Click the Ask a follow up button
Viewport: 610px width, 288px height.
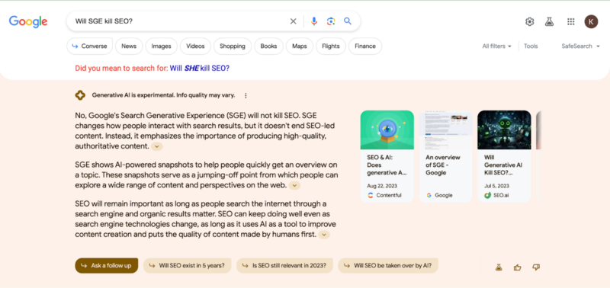107,266
